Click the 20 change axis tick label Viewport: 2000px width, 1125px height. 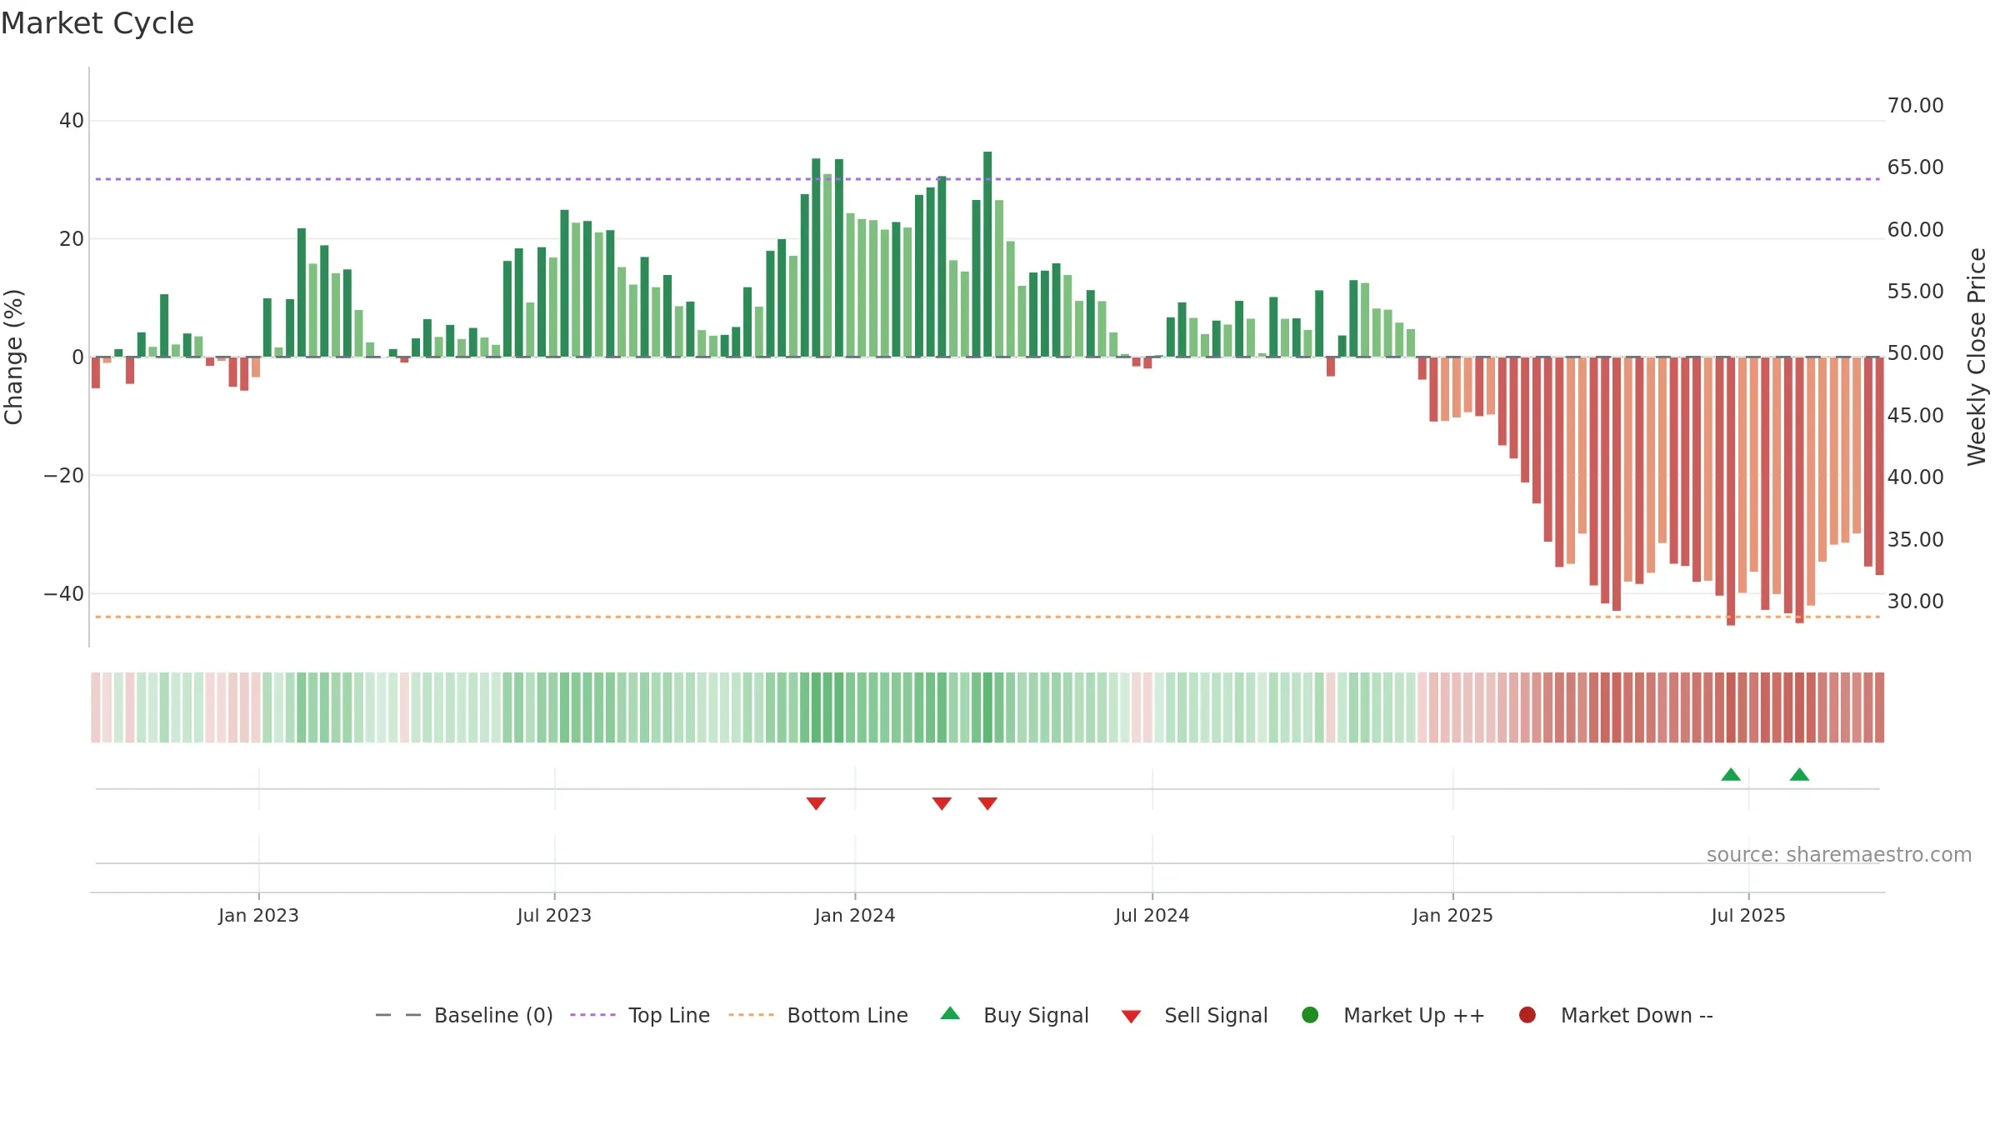pos(72,239)
